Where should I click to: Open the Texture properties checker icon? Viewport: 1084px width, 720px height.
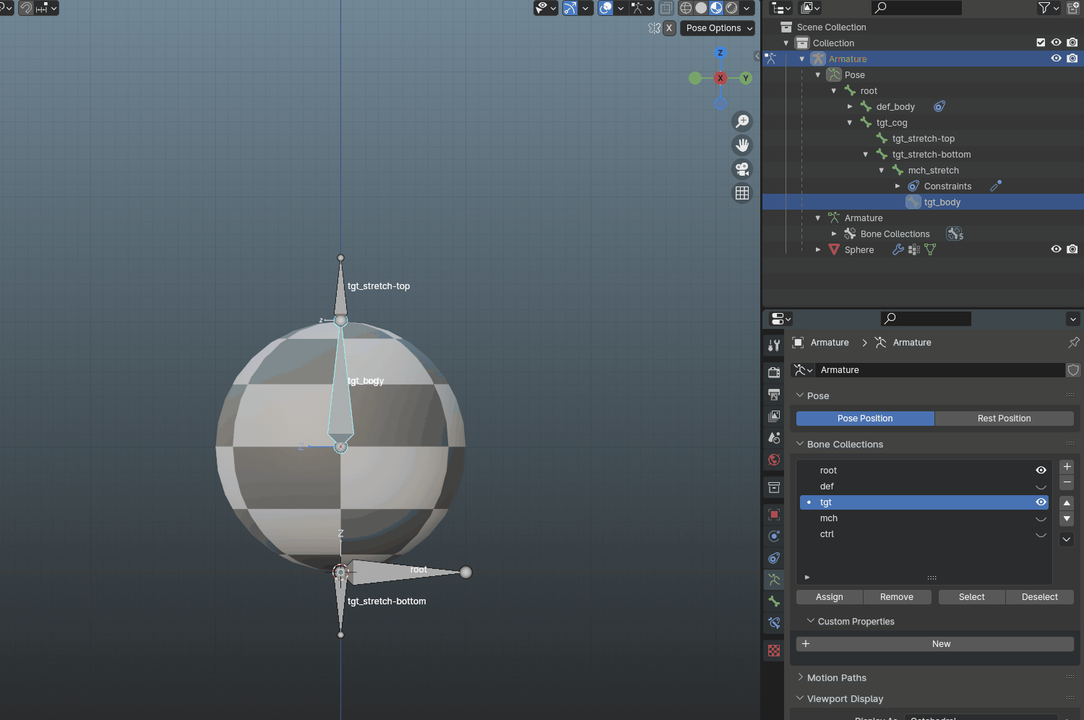point(774,651)
